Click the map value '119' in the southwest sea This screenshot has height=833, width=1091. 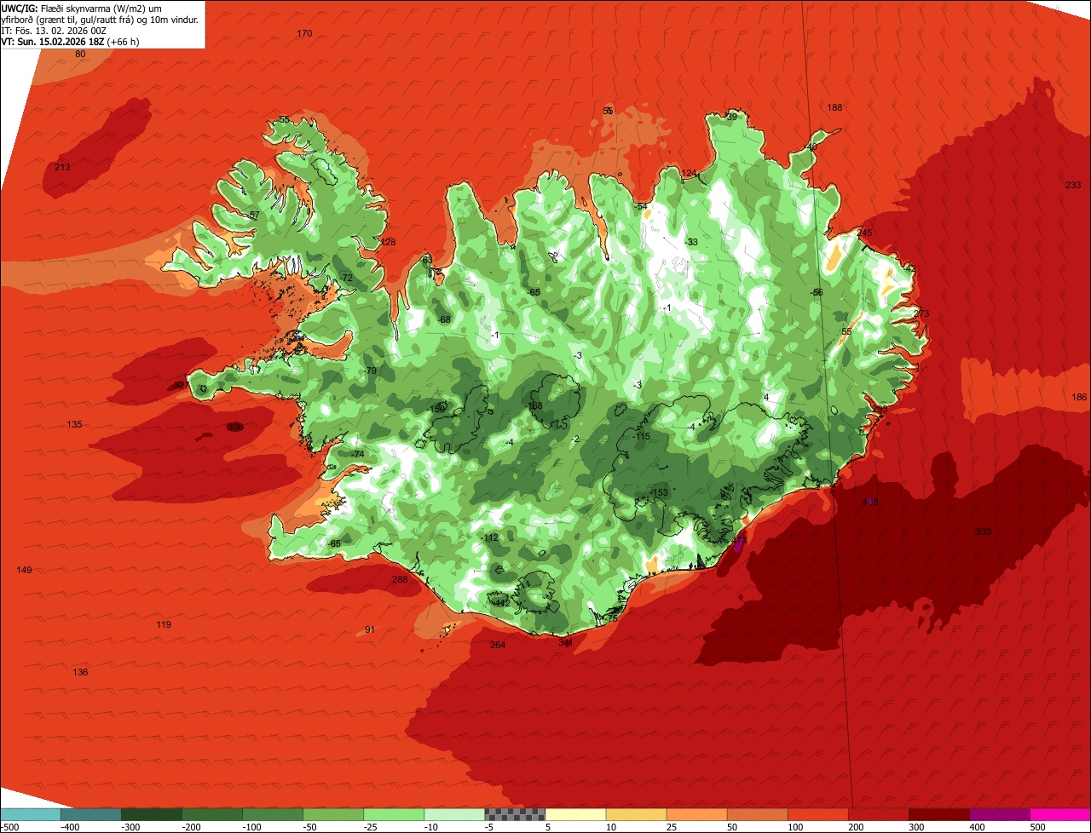pos(164,624)
